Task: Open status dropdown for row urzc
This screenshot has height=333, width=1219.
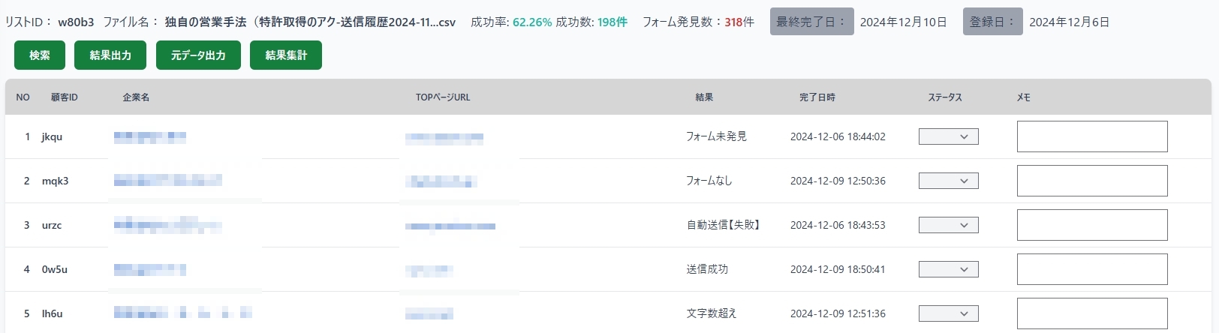Action: pyautogui.click(x=949, y=225)
